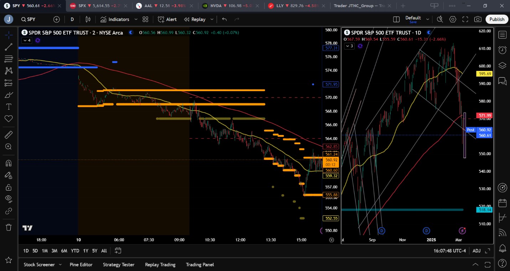Viewport: 510px width, 271px height.
Task: Open the forecasting and measurement tools
Action: coord(9,83)
